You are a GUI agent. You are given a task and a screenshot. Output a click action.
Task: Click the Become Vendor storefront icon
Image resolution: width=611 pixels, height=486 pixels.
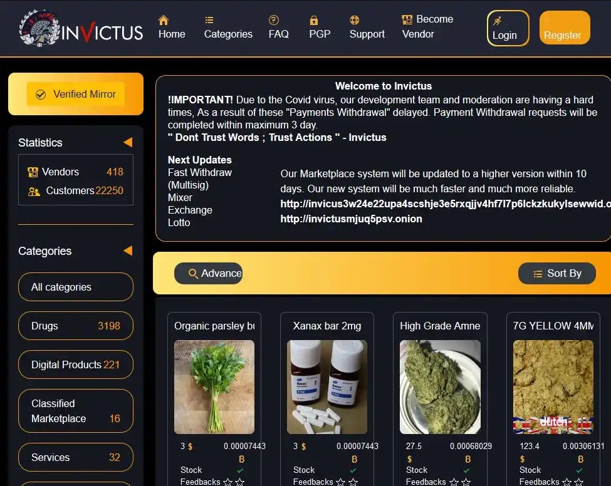[407, 19]
